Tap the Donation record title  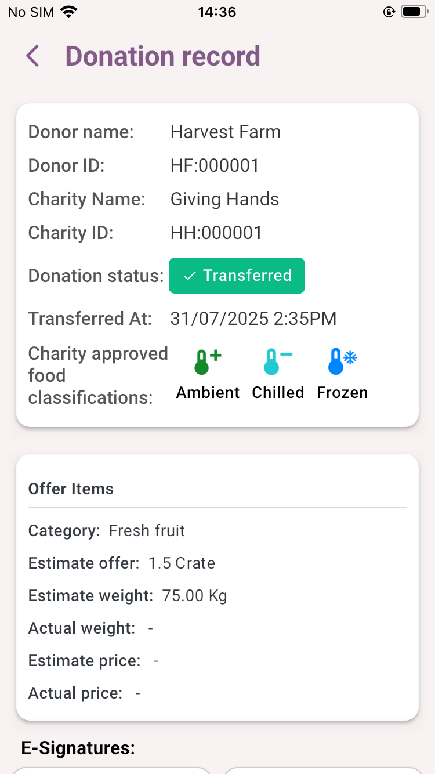162,56
